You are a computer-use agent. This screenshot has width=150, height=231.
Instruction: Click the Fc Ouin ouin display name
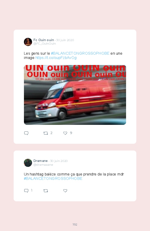[44, 40]
